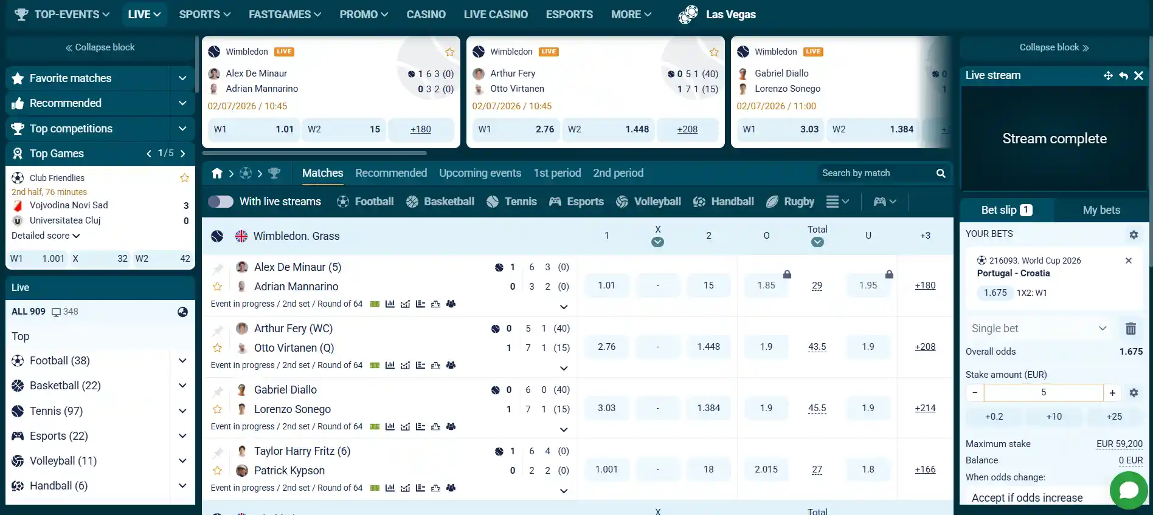Open the Upcoming events tab
Screen dimensions: 1153x515
point(480,173)
